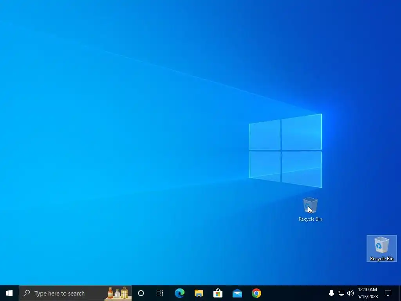Click the search highlight potion bottles image
Image resolution: width=401 pixels, height=301 pixels.
[x=118, y=293]
